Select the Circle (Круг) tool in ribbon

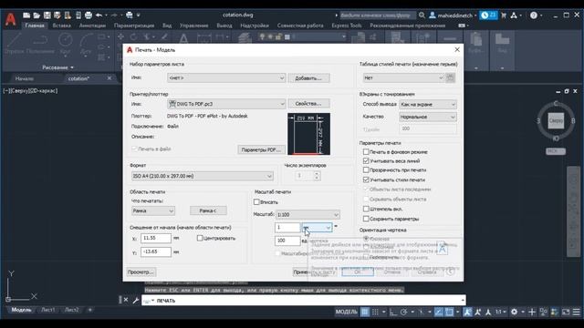(66, 44)
